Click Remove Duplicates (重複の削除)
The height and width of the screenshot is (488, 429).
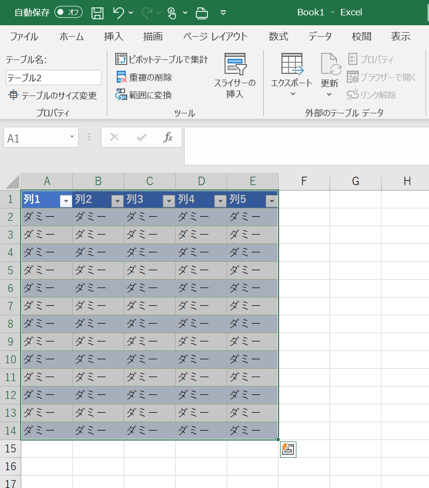[144, 78]
